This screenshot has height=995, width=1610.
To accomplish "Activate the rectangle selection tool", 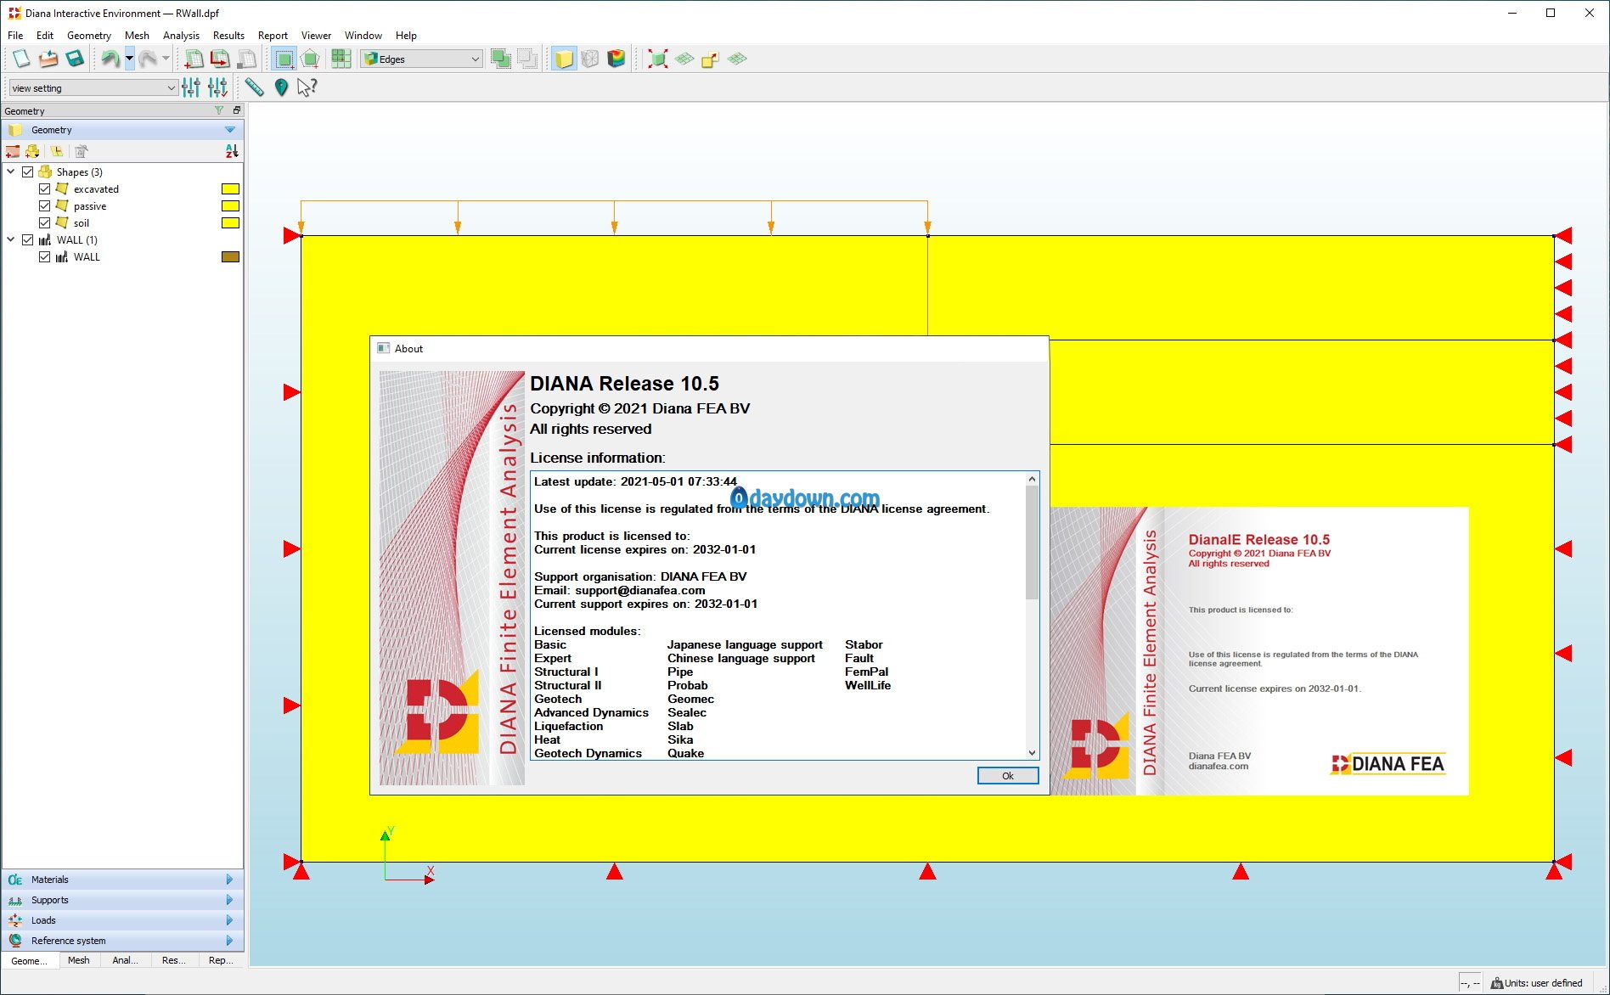I will coord(284,59).
